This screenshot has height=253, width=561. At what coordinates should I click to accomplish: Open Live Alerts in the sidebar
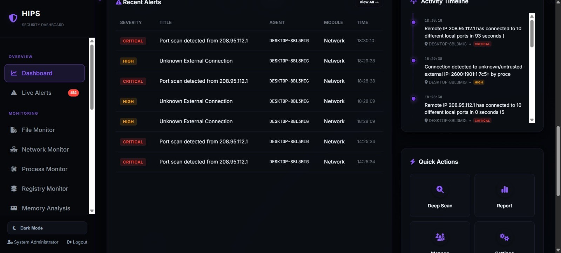point(45,93)
